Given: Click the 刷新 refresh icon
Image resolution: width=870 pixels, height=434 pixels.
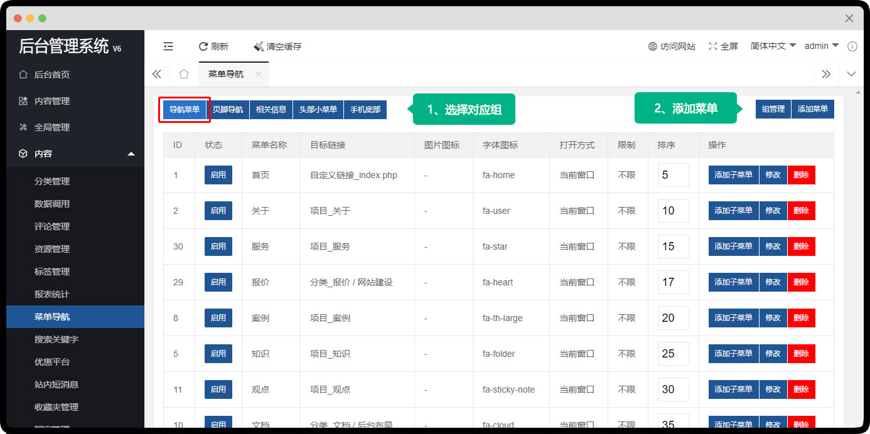Looking at the screenshot, I should point(204,46).
